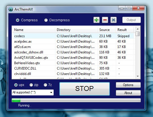The width and height of the screenshot is (153, 117).
Task: Open the All supported (*.*) filter dropdown
Action: 33,92
